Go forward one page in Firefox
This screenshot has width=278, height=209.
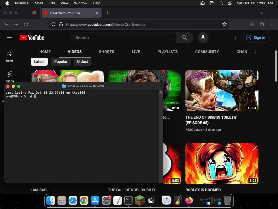[16, 24]
